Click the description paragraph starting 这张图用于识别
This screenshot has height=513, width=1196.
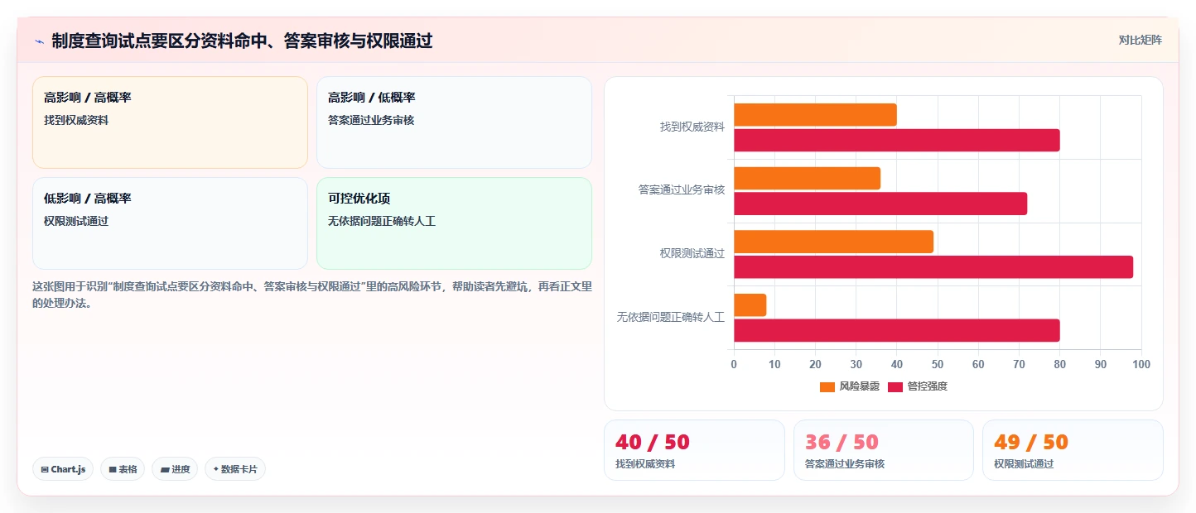312,295
